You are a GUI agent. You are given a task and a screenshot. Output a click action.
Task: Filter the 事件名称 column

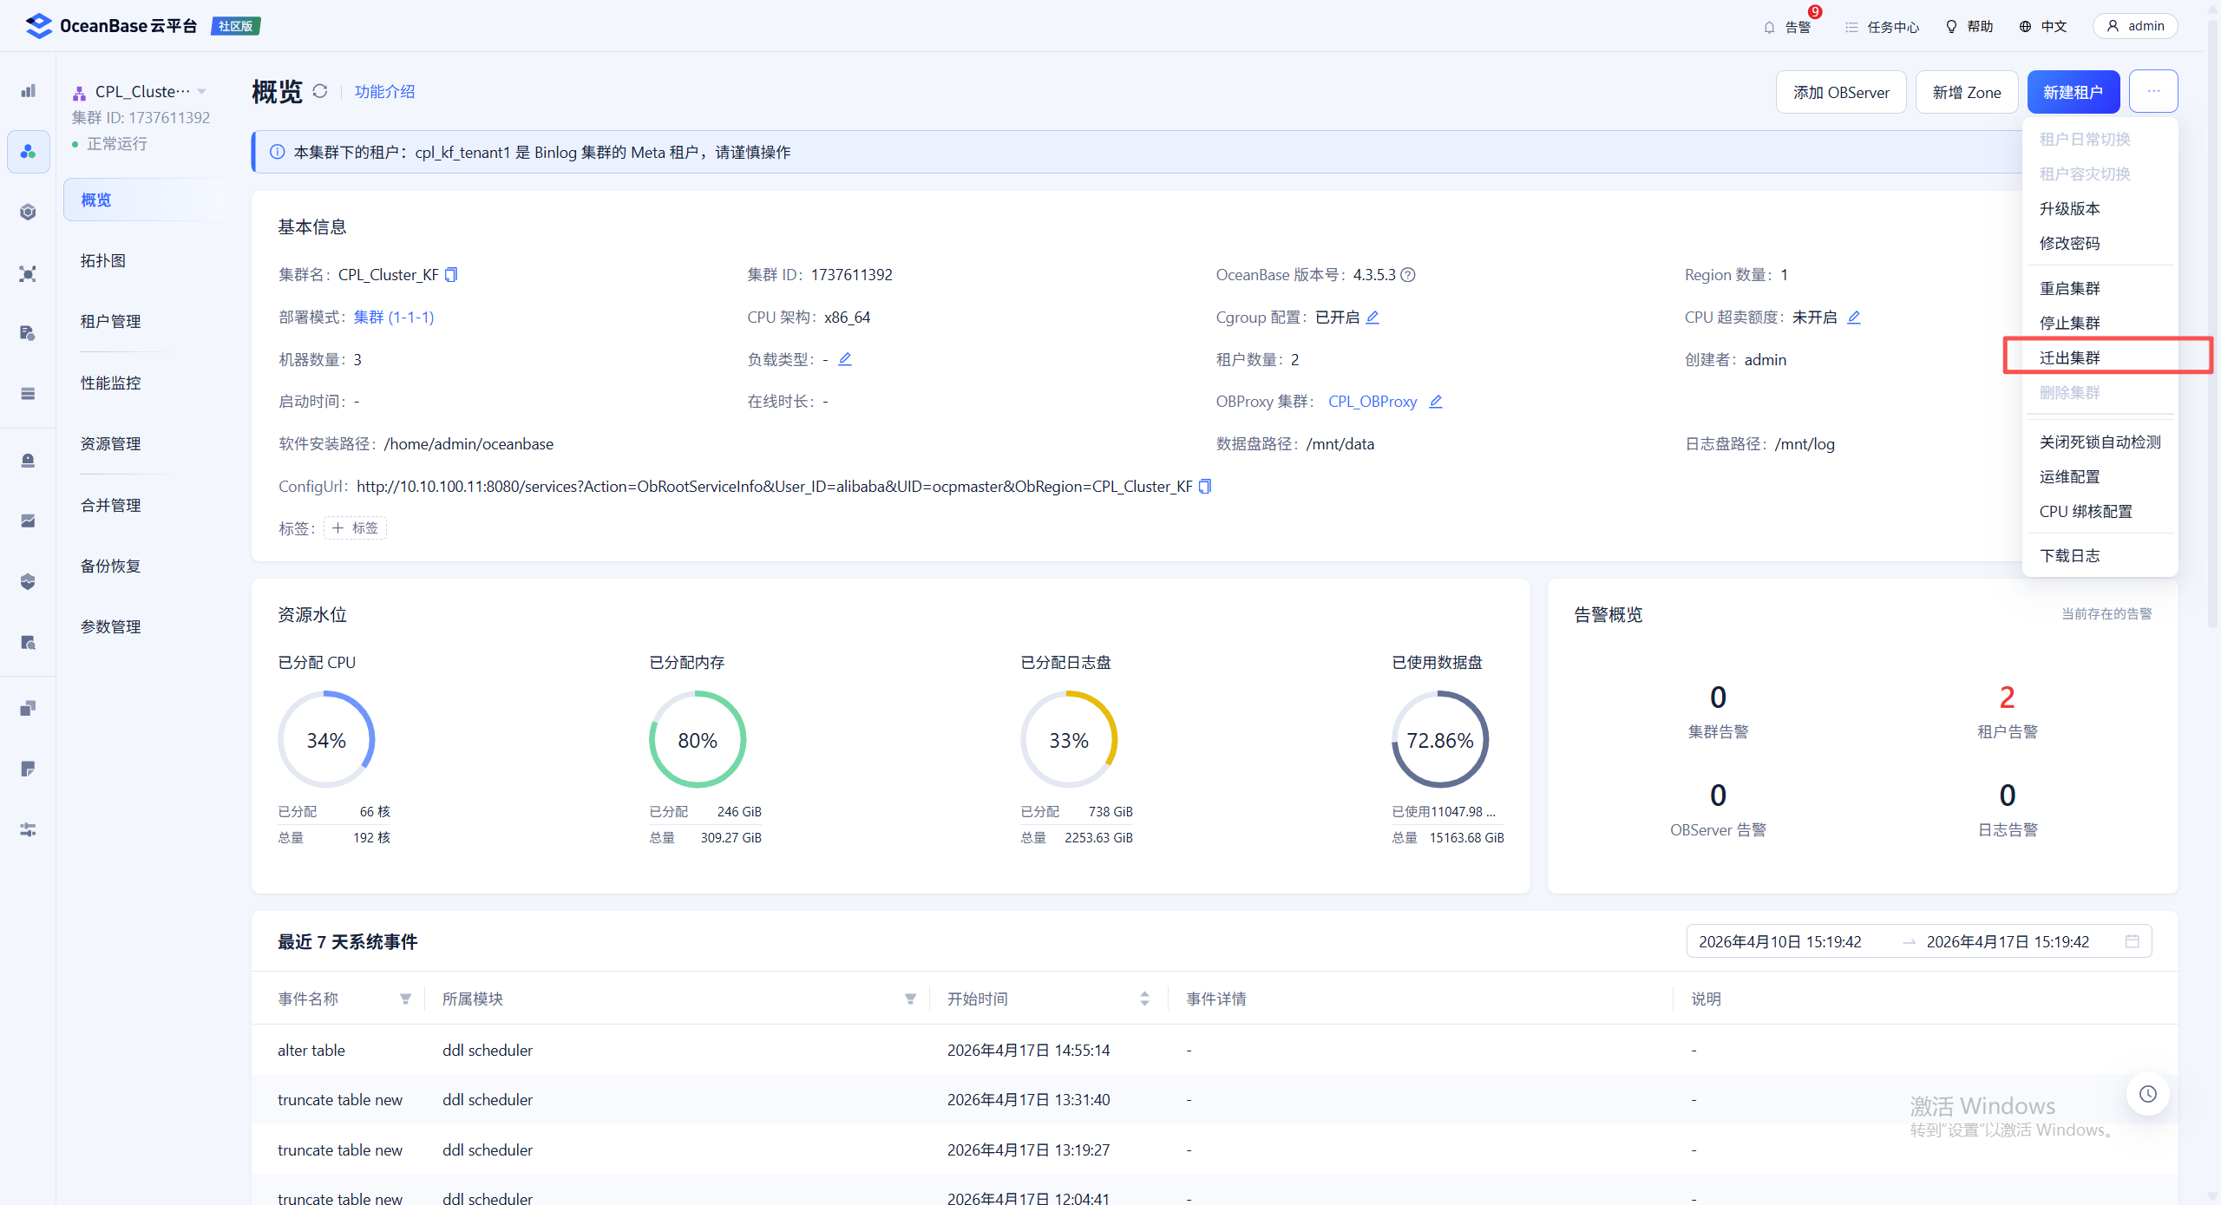click(x=405, y=999)
